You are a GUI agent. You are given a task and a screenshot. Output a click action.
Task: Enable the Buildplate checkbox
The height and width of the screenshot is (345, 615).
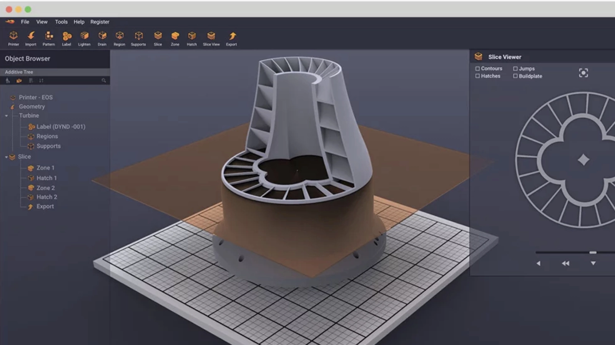(515, 76)
